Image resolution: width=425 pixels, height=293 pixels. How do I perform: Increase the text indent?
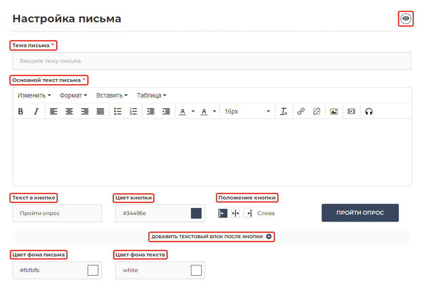tap(166, 111)
